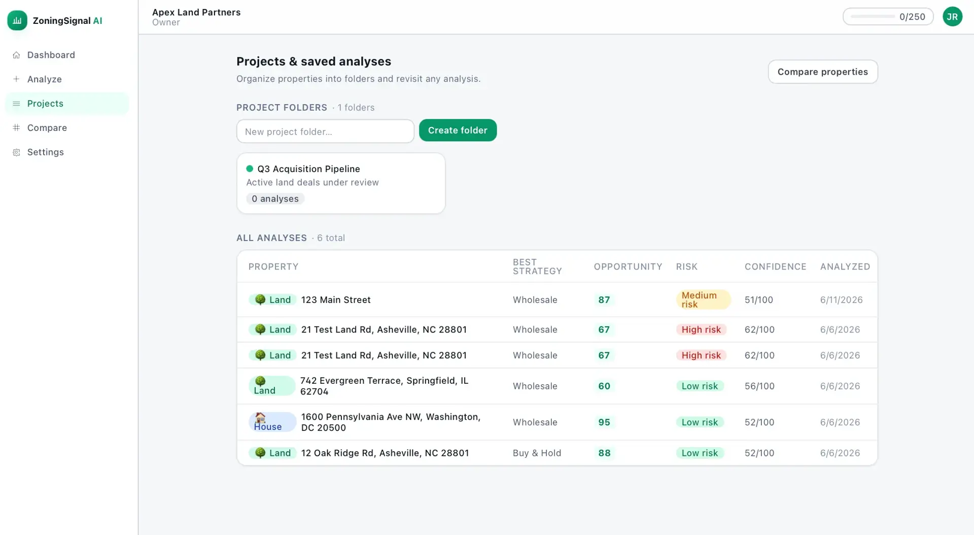The height and width of the screenshot is (535, 974).
Task: Click the Wholesale cell for 123 Main Street
Action: (535, 300)
